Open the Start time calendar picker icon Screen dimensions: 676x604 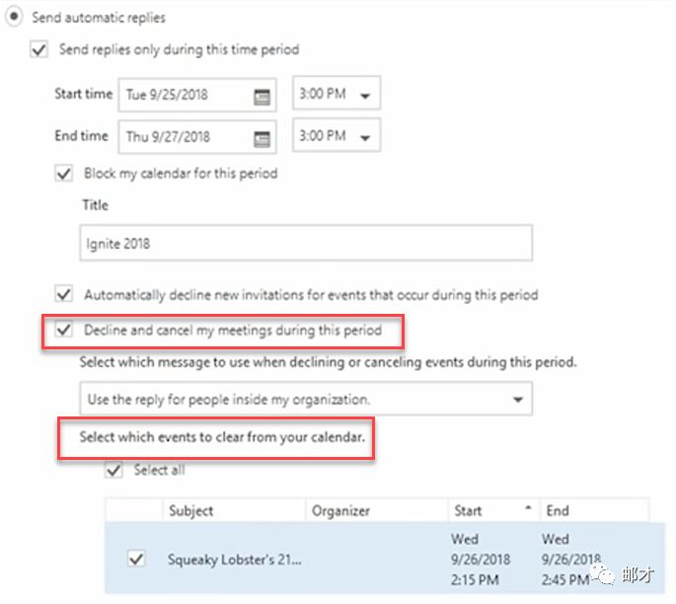262,97
